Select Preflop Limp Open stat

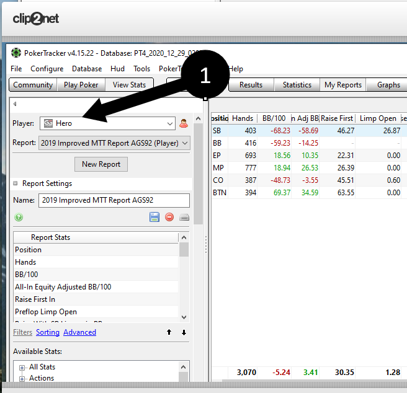(x=96, y=312)
